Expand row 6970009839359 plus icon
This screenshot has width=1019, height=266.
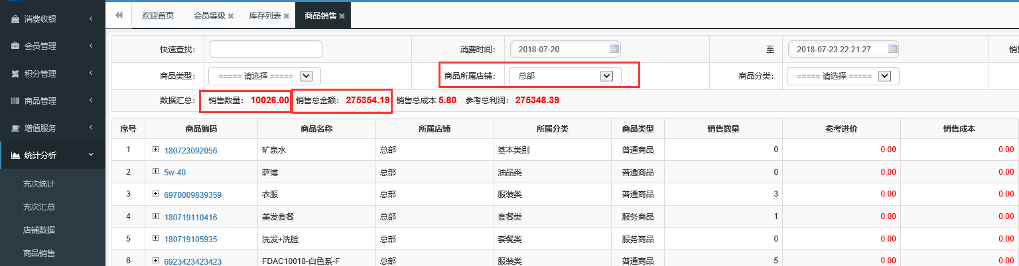click(156, 195)
